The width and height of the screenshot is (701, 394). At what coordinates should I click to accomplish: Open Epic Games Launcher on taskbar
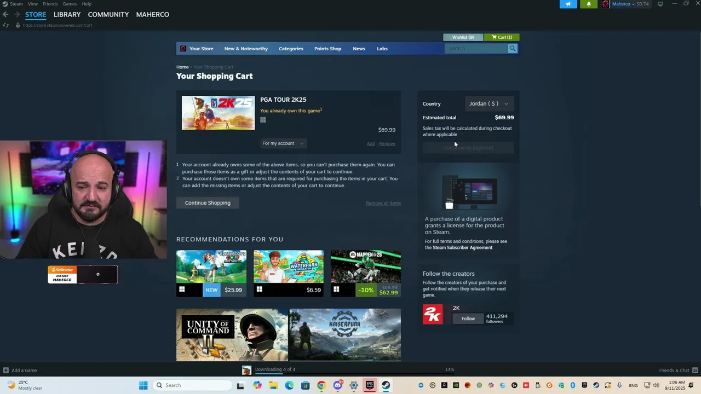[370, 385]
